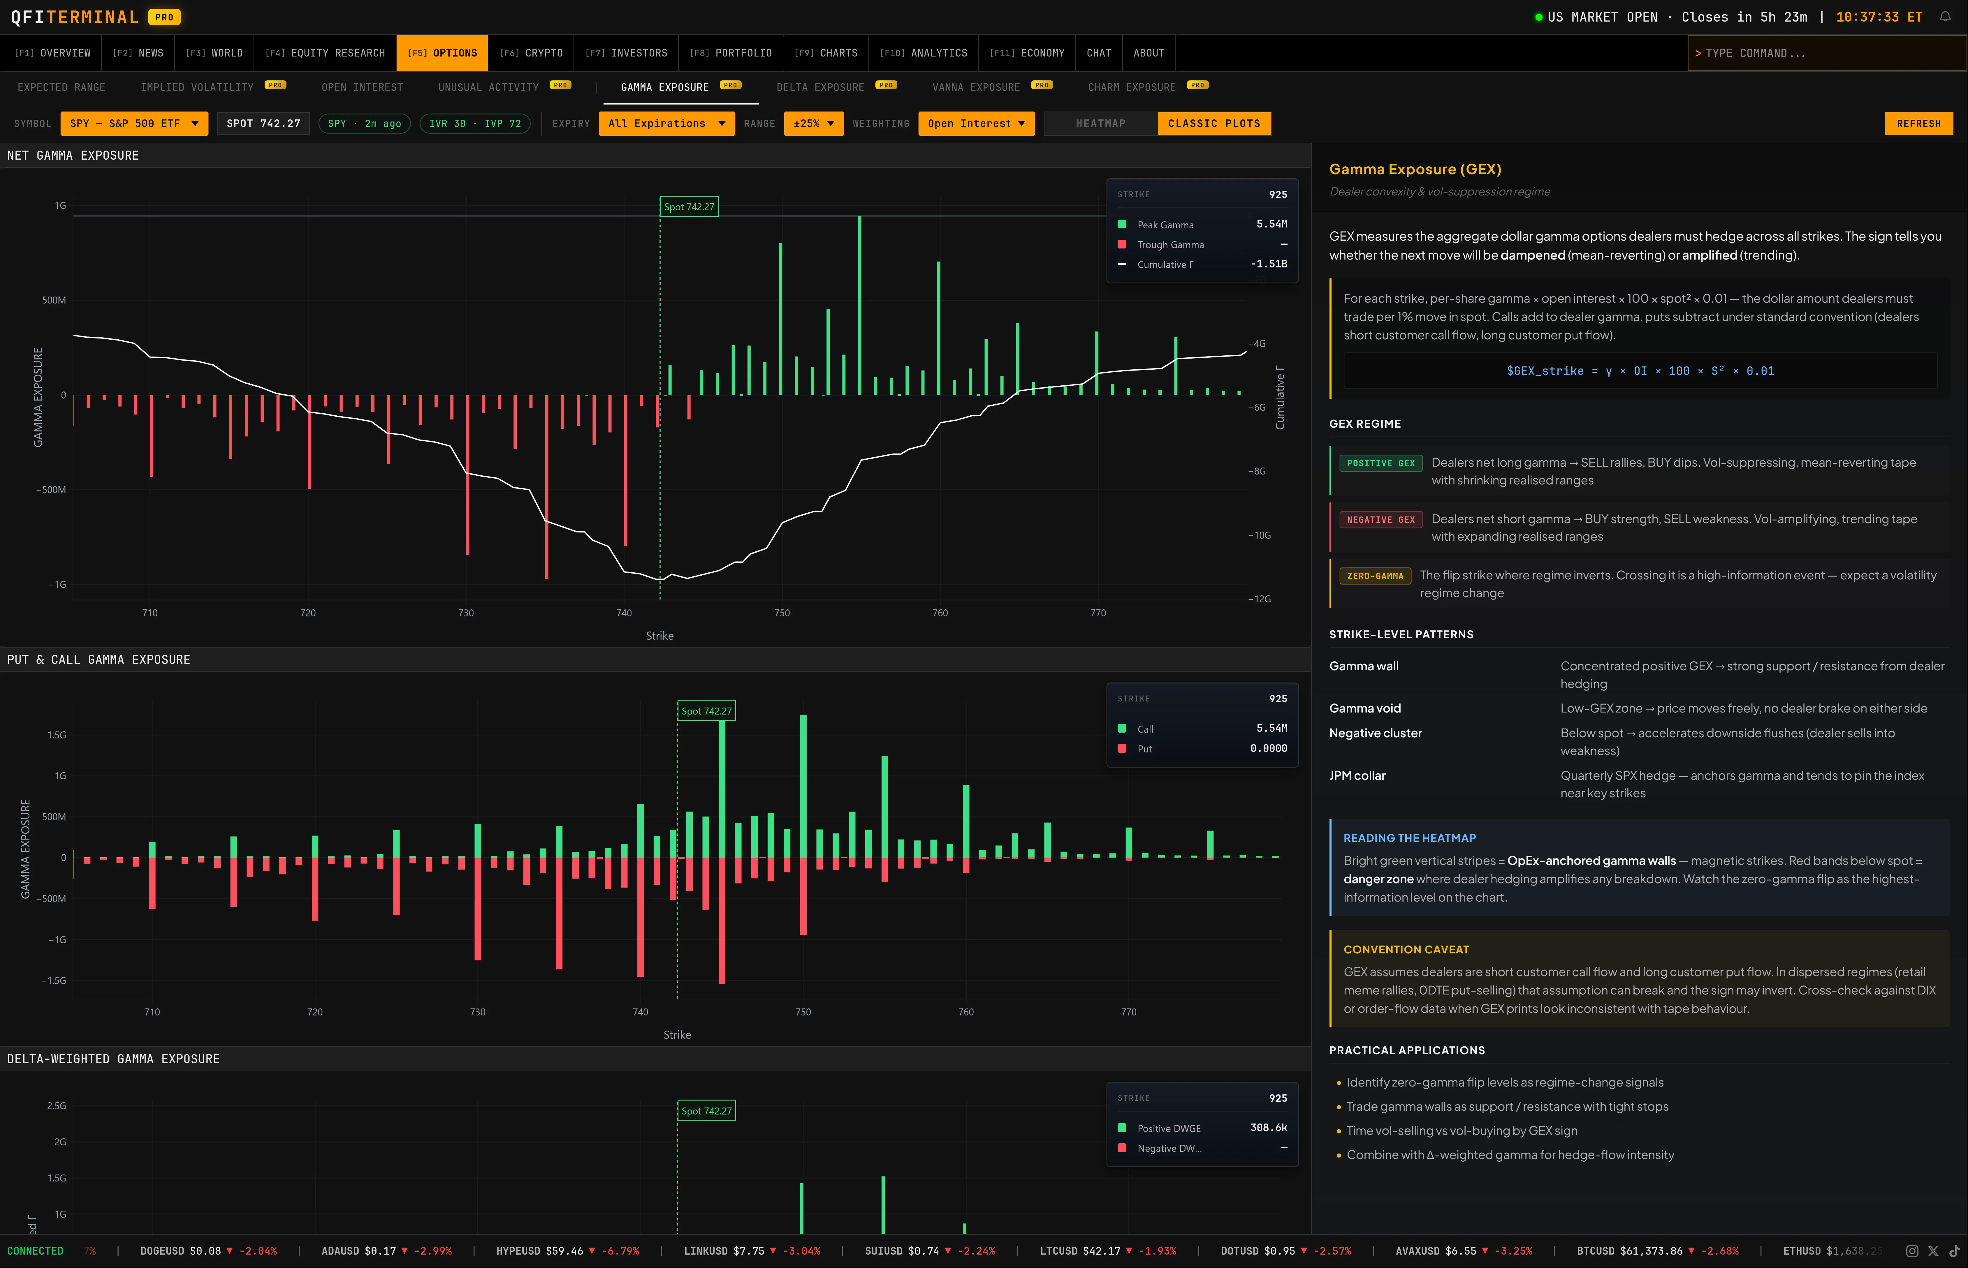This screenshot has height=1268, width=1968.
Task: Click the DOGEUSD ticker in status bar
Action: pos(208,1251)
